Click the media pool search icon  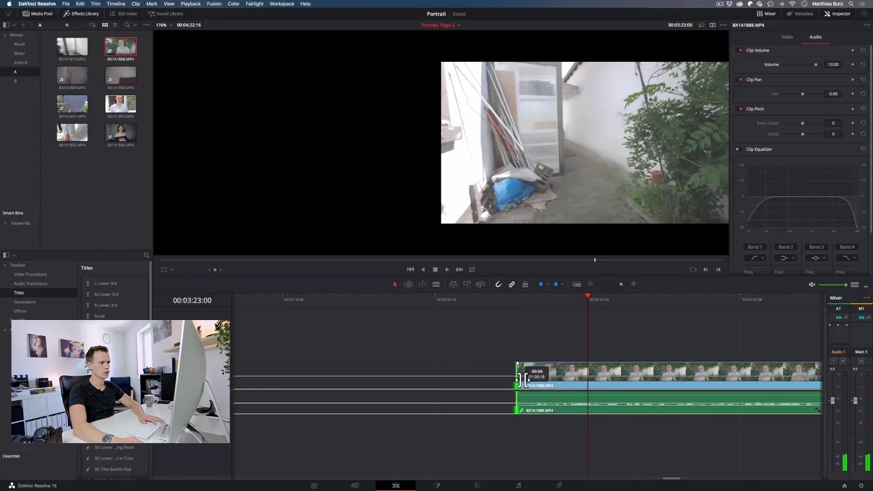click(127, 25)
